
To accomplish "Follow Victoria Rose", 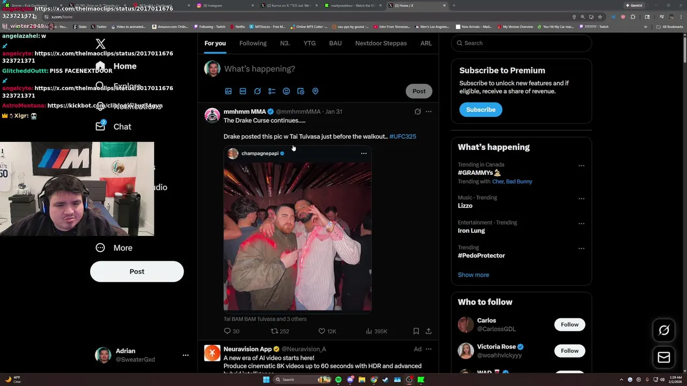I will [569, 351].
